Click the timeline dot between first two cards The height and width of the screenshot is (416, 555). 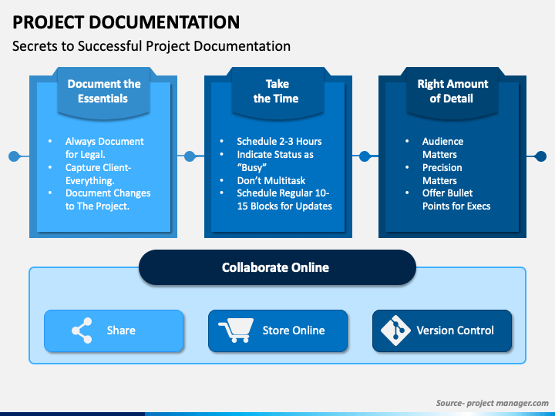point(190,156)
